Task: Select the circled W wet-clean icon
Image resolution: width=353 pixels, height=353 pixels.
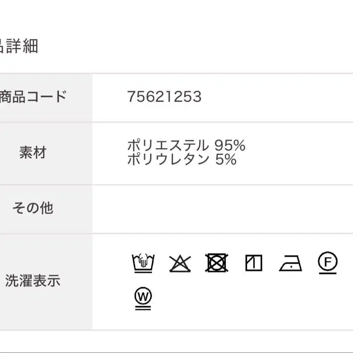Action: (143, 298)
